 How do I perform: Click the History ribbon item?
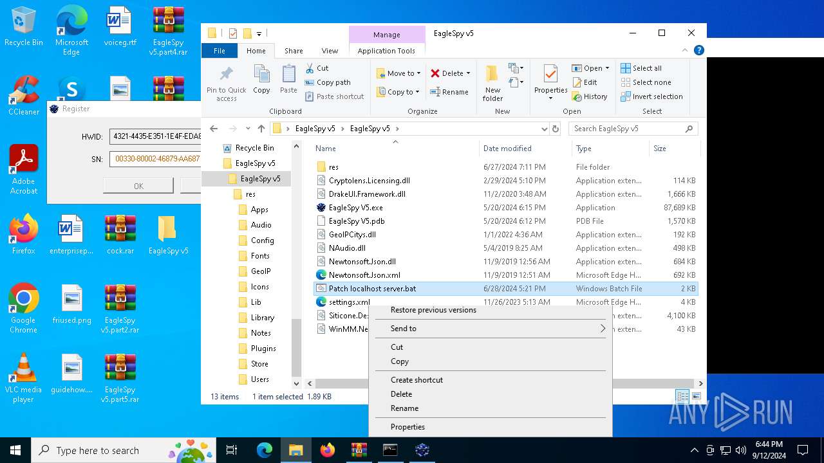589,96
